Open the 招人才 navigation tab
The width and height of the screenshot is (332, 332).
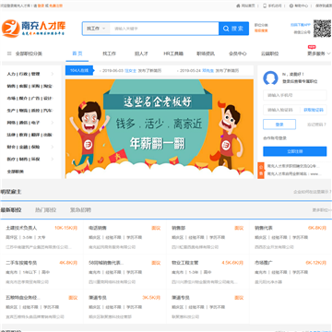[x=141, y=53]
